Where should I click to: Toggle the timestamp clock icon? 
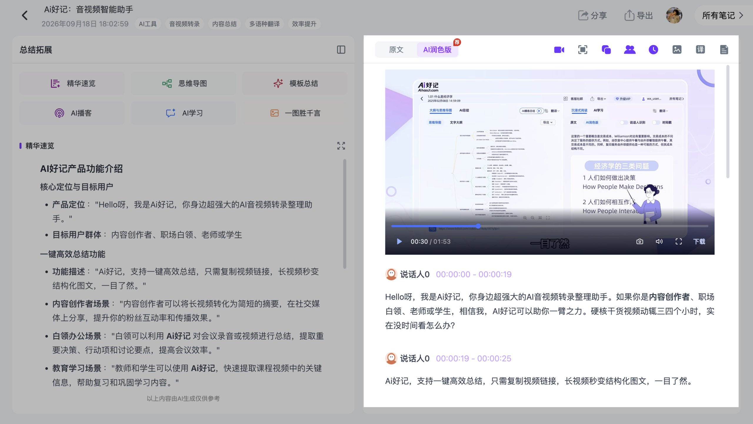click(653, 50)
